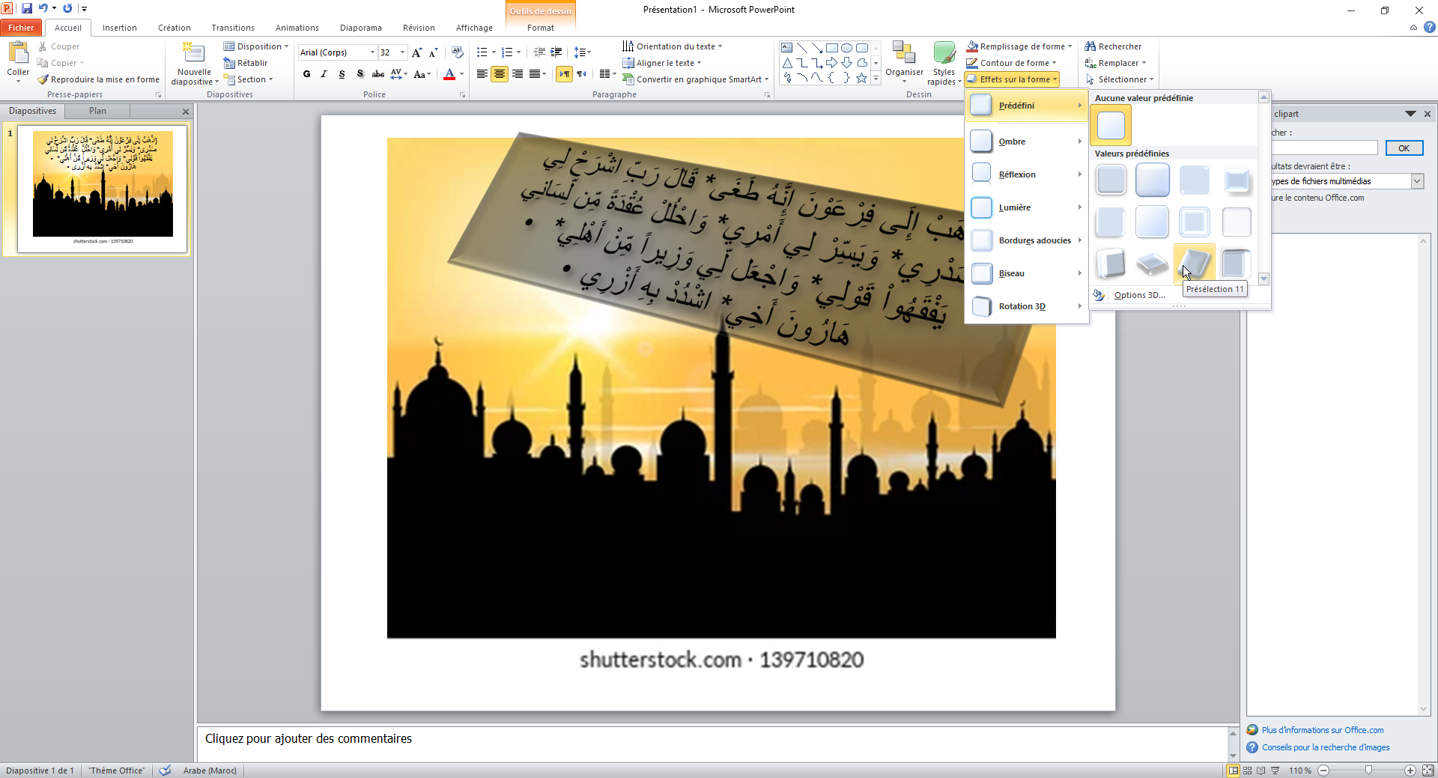The image size is (1438, 778).
Task: Switch to slide sorter view in status bar
Action: (1248, 771)
